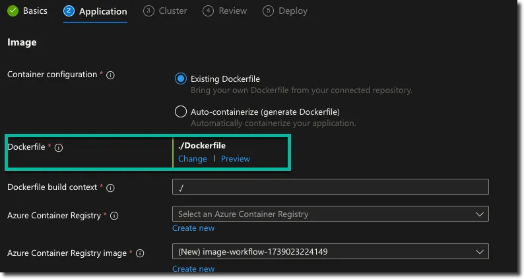524x279 pixels.
Task: Focus the Dockerfile build context input field
Action: (x=330, y=187)
